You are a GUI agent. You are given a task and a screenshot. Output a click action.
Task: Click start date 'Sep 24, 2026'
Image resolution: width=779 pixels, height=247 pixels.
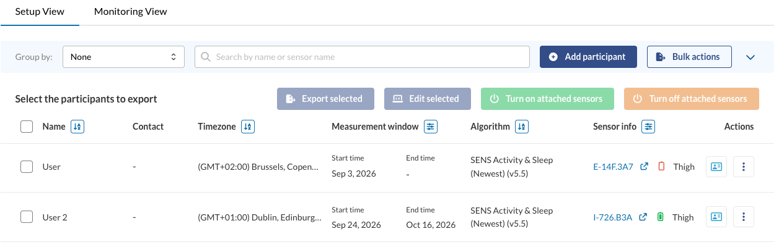[356, 225]
